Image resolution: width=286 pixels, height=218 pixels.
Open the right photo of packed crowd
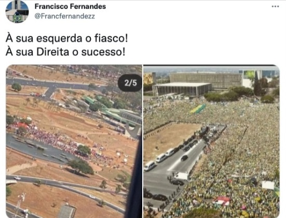pos(211,141)
